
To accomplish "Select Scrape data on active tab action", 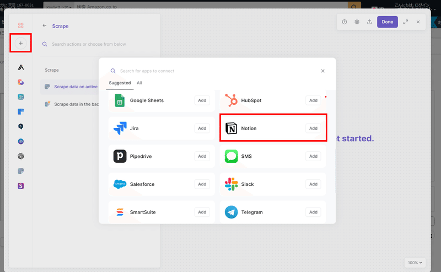I will pos(70,87).
